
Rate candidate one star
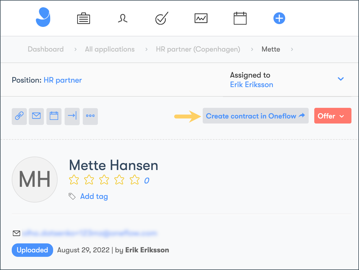point(74,180)
